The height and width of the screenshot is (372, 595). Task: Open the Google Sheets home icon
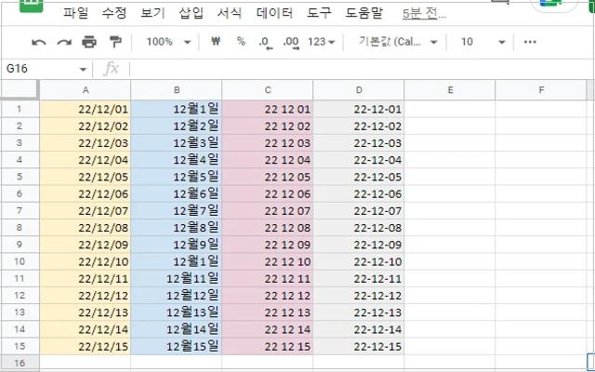tap(31, 6)
